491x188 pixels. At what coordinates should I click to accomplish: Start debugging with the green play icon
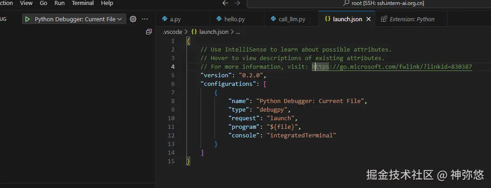click(x=28, y=19)
